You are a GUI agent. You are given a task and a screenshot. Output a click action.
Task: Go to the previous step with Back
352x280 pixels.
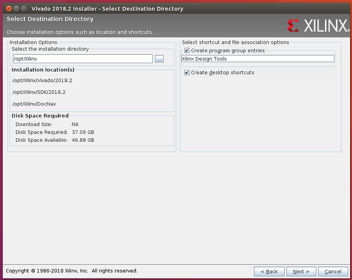(269, 271)
